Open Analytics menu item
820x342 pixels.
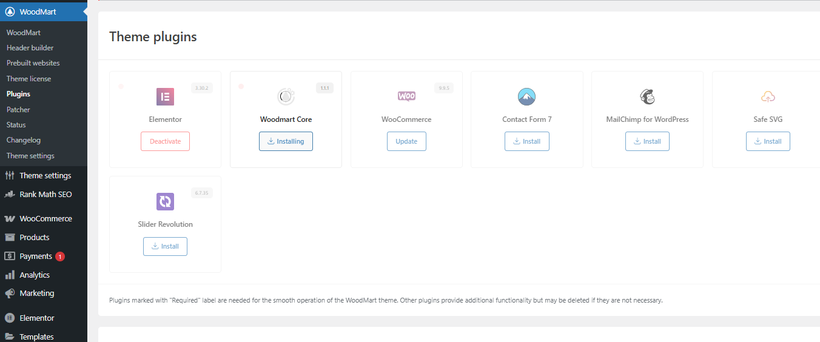35,275
